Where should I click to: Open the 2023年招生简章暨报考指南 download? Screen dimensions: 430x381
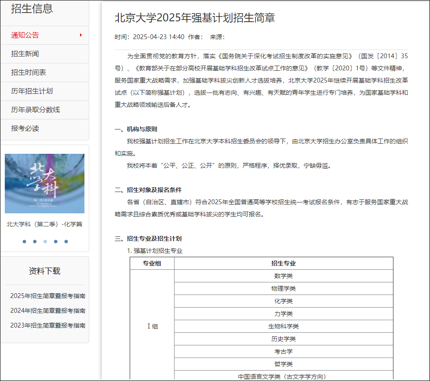point(47,325)
